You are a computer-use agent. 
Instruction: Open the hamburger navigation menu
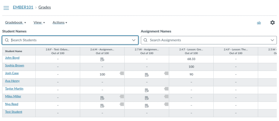pyautogui.click(x=6, y=8)
